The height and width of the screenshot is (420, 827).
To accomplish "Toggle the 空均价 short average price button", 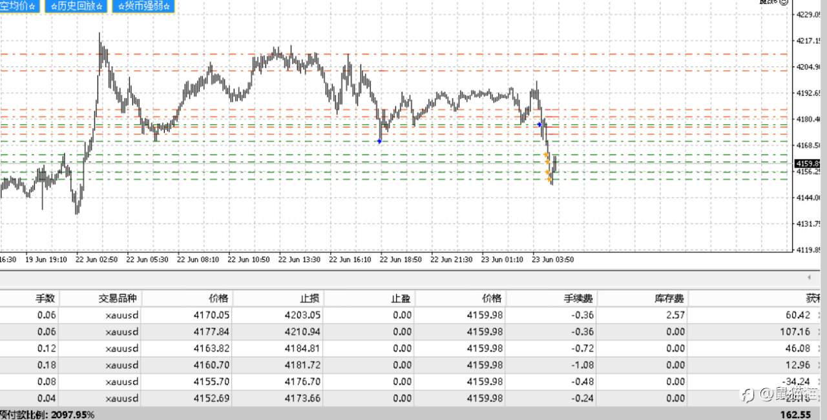I will (x=19, y=6).
